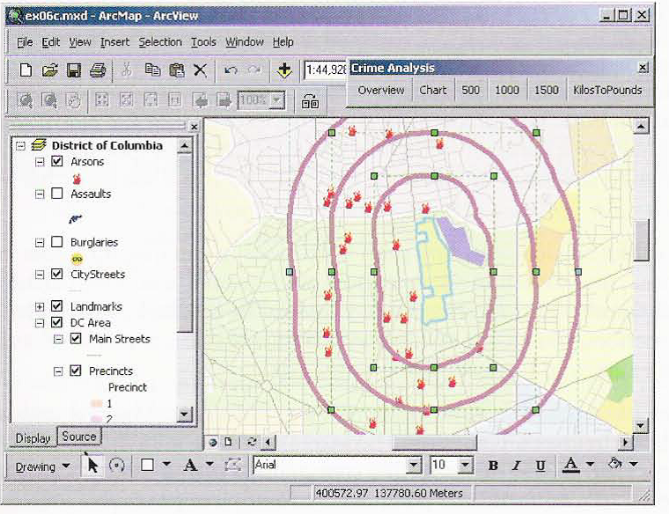Viewport: 669px width, 514px height.
Task: Switch to Layout View page icon
Action: click(x=228, y=442)
